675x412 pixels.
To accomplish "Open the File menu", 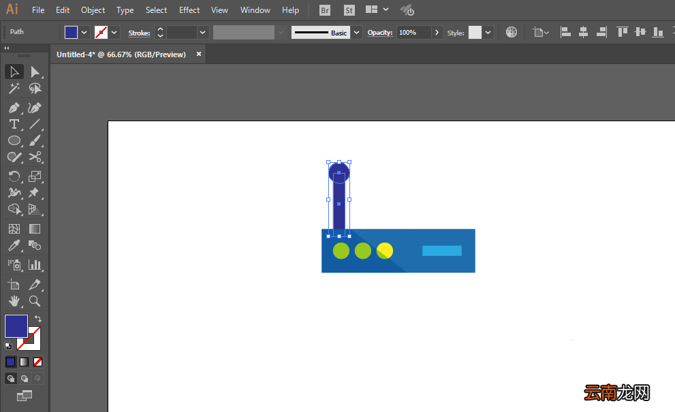I will (x=38, y=10).
